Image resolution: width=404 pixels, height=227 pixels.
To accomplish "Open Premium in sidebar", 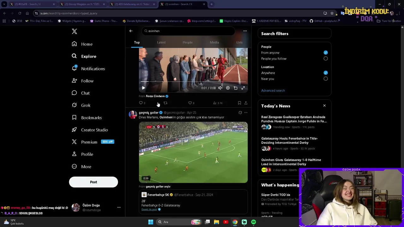I will 92,142.
